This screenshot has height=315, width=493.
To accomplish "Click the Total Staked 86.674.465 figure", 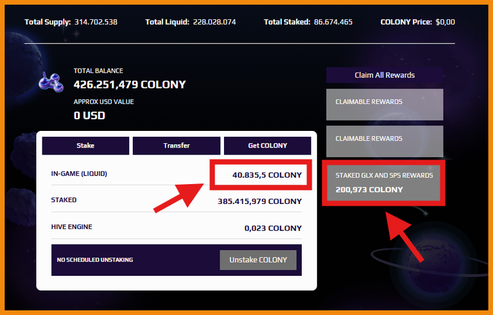I will [333, 22].
